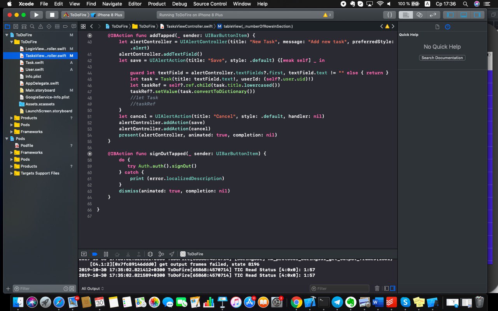This screenshot has height=311, width=498.
Task: Collapse the Pods project
Action: (x=7, y=138)
